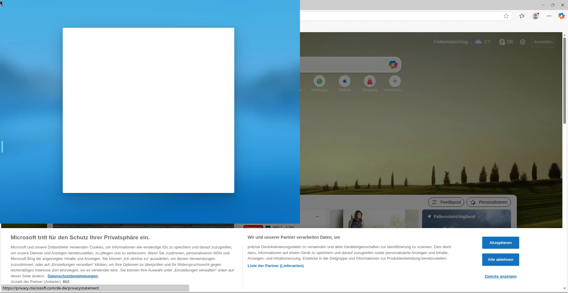The height and width of the screenshot is (293, 568).
Task: Open the browser Settings and more menu
Action: tap(549, 16)
